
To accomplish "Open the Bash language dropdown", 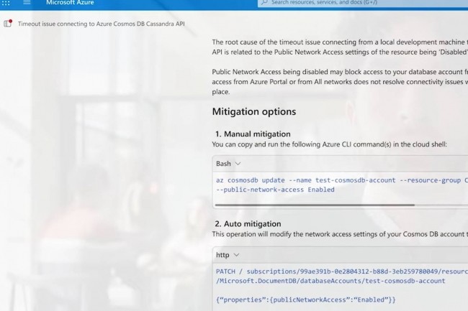I will point(228,164).
